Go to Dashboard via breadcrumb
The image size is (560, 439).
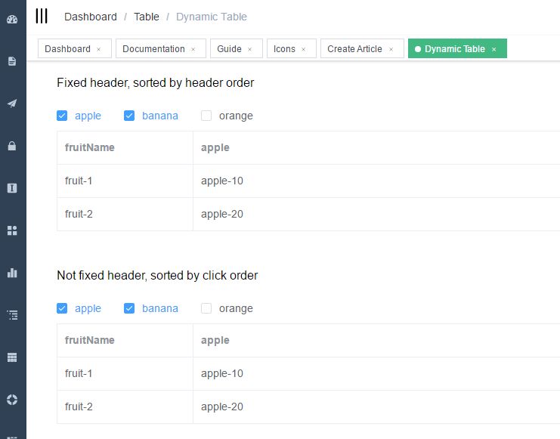tap(91, 17)
